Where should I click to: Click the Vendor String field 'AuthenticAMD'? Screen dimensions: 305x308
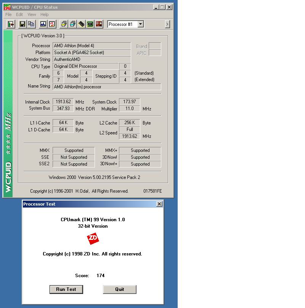pos(91,59)
